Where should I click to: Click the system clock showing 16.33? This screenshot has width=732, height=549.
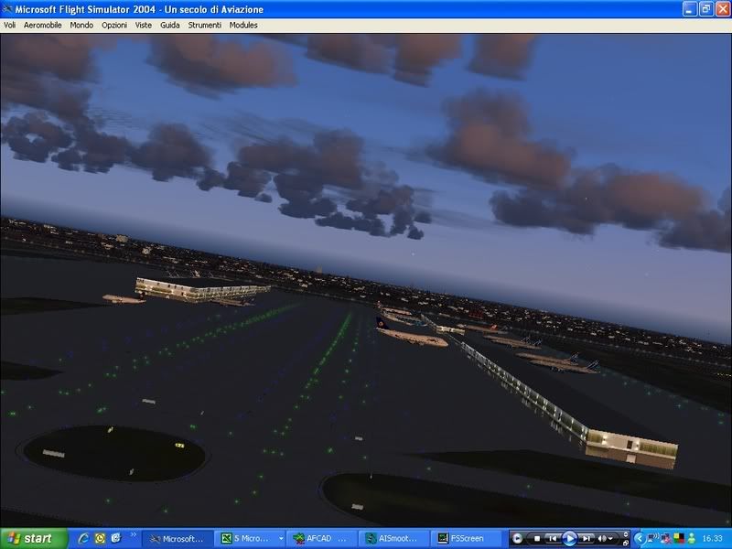[712, 539]
